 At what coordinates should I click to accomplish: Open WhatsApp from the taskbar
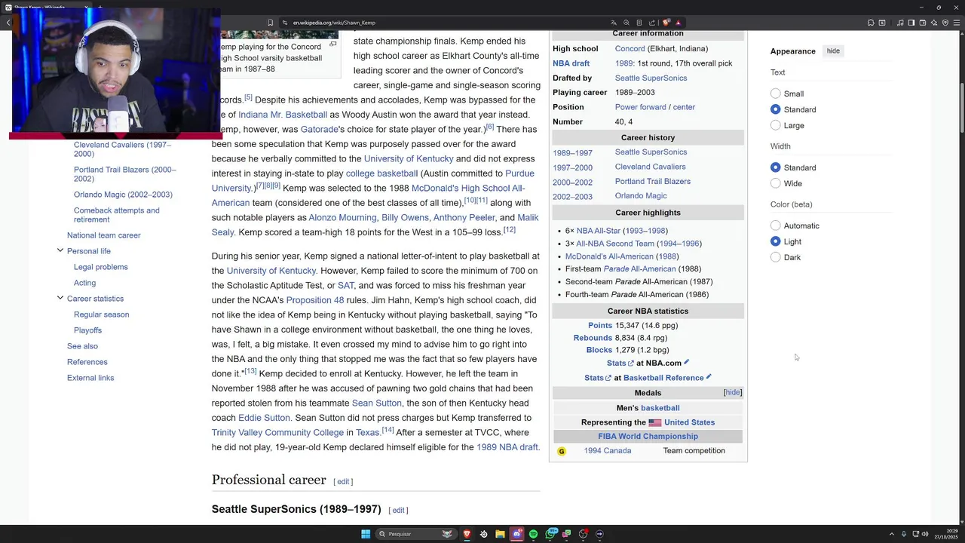pos(550,534)
